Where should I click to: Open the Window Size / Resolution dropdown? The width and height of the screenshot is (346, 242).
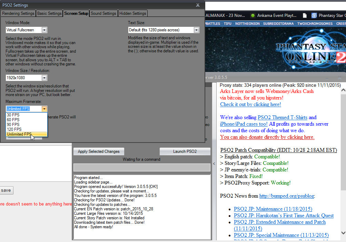tap(44, 77)
